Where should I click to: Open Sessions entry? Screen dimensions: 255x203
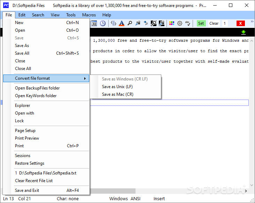(x=46, y=156)
